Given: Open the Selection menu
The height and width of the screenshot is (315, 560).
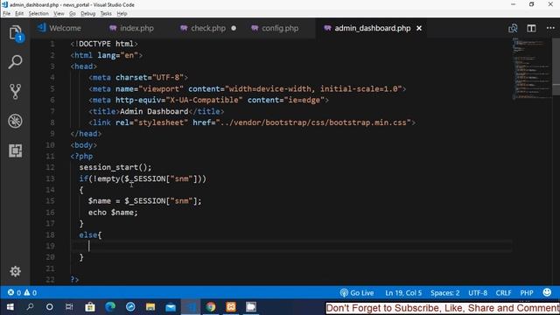Looking at the screenshot, I should tap(38, 14).
